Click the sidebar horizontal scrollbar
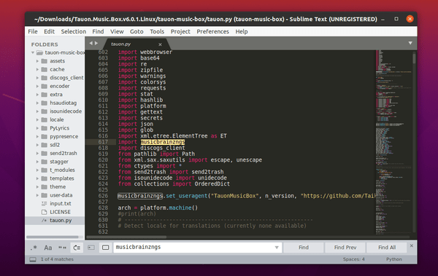438x276 pixels. pos(53,237)
